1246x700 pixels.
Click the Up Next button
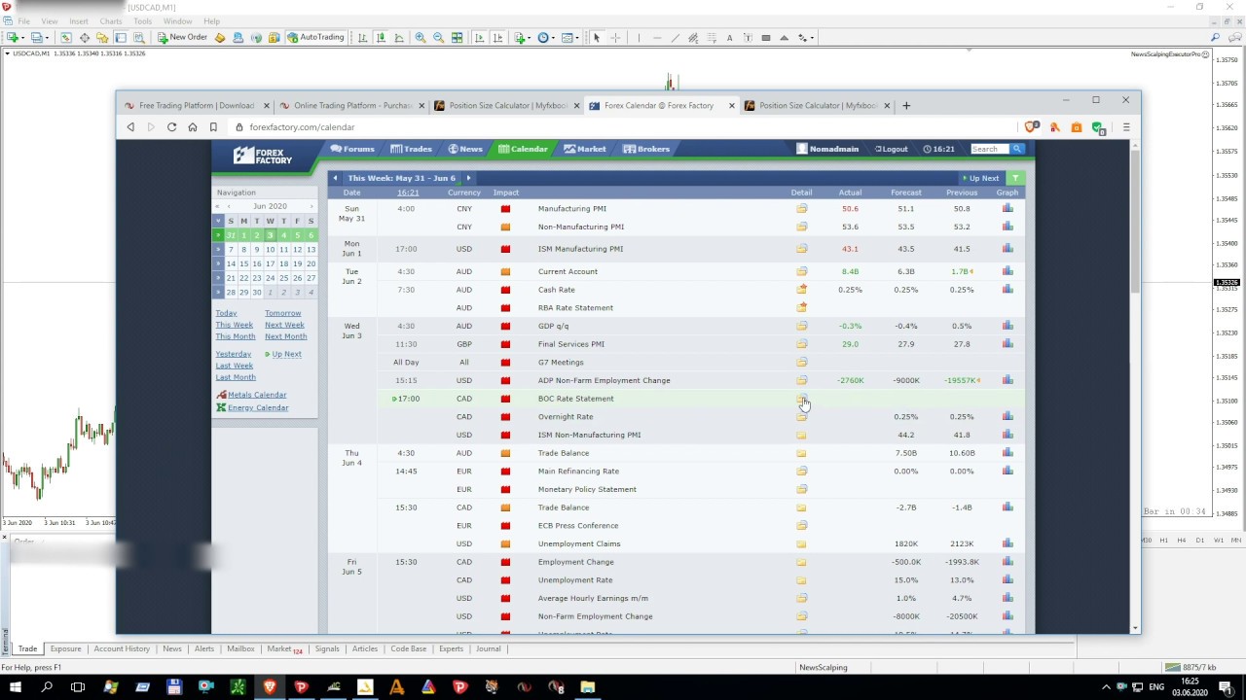click(980, 178)
